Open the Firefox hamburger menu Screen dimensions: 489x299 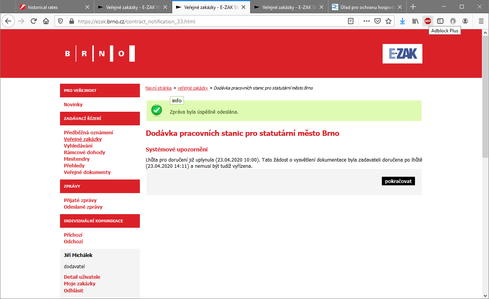coord(481,21)
